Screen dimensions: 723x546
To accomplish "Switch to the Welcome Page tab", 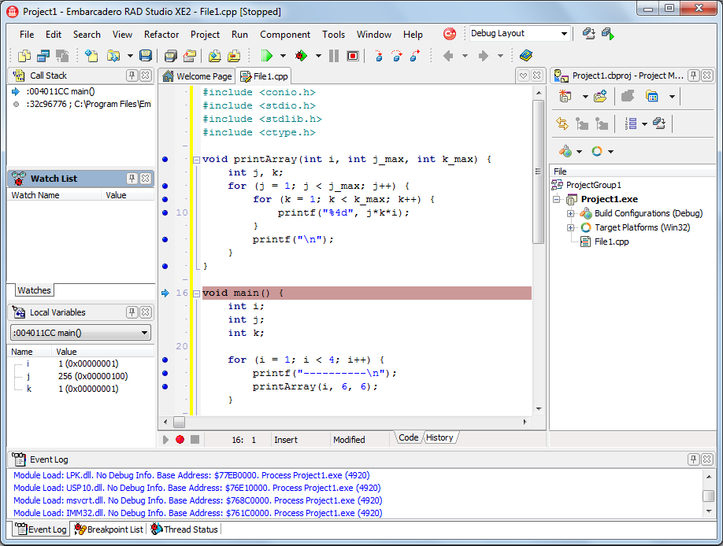I will pos(198,76).
